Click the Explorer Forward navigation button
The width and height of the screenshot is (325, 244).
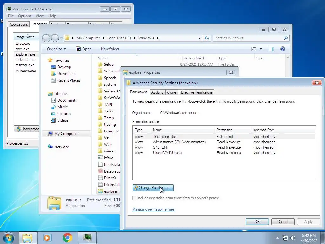point(55,38)
